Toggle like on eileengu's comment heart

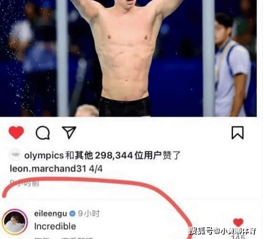238,222
